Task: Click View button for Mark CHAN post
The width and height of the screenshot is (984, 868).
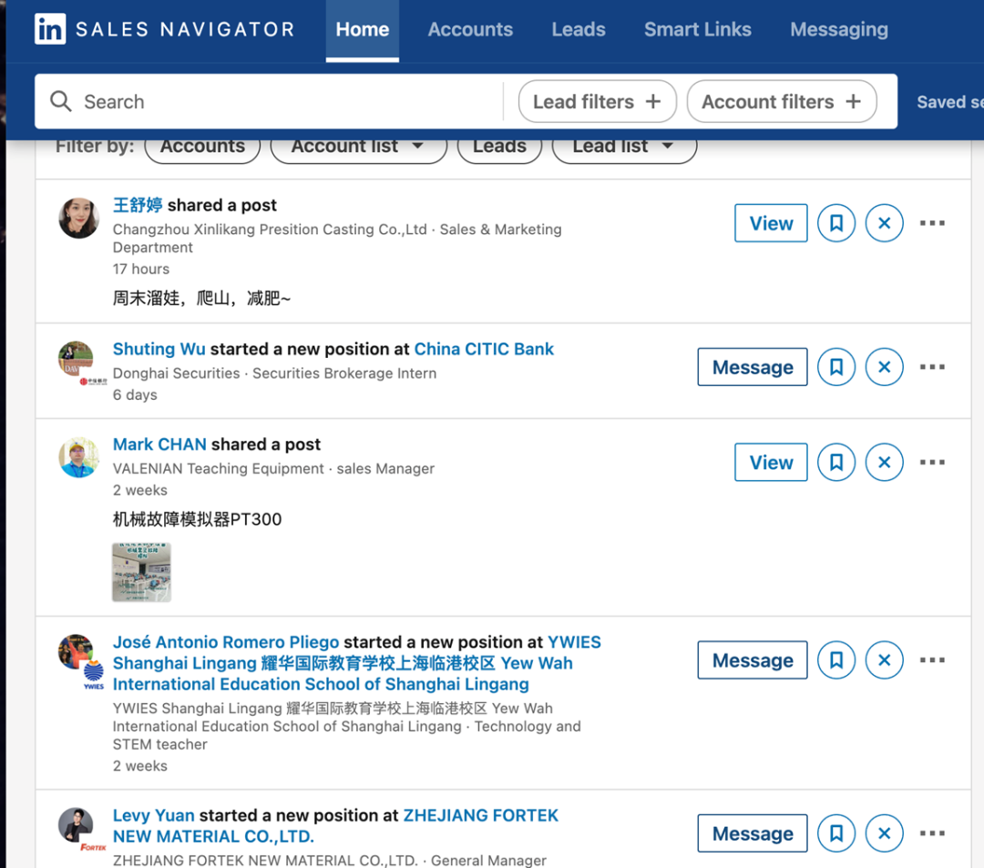Action: point(771,462)
